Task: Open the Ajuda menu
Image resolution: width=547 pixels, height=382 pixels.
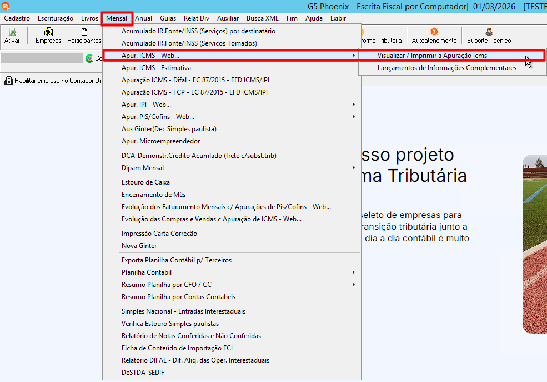Action: click(x=314, y=18)
